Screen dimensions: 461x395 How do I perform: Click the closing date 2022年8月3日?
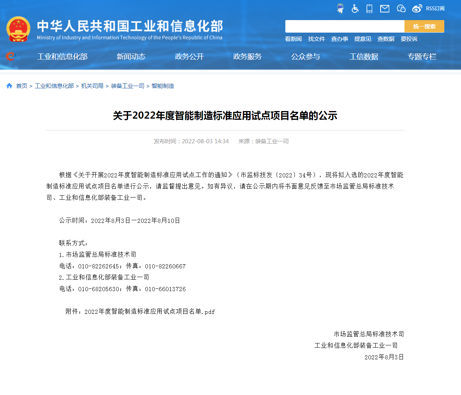tap(384, 357)
